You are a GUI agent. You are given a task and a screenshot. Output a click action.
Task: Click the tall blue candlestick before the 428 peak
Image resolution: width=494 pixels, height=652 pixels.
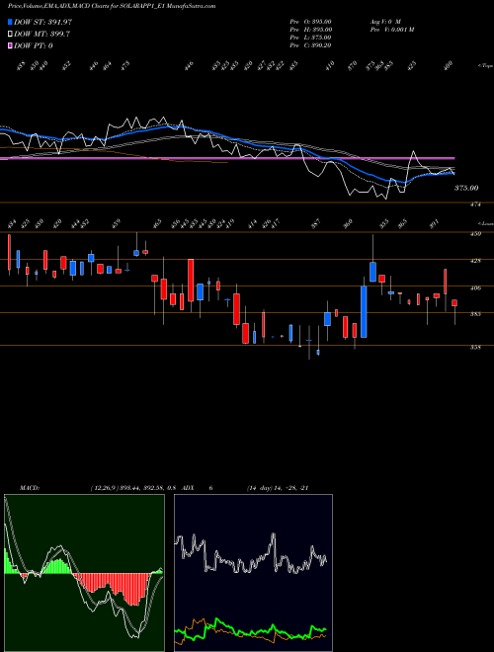click(x=364, y=311)
